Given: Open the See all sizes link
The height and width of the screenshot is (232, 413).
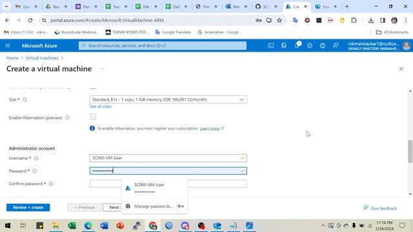Looking at the screenshot, I should pos(101,106).
